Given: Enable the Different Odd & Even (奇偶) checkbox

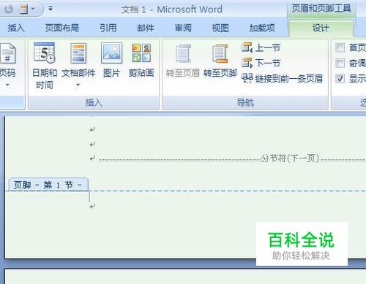Looking at the screenshot, I should [340, 64].
